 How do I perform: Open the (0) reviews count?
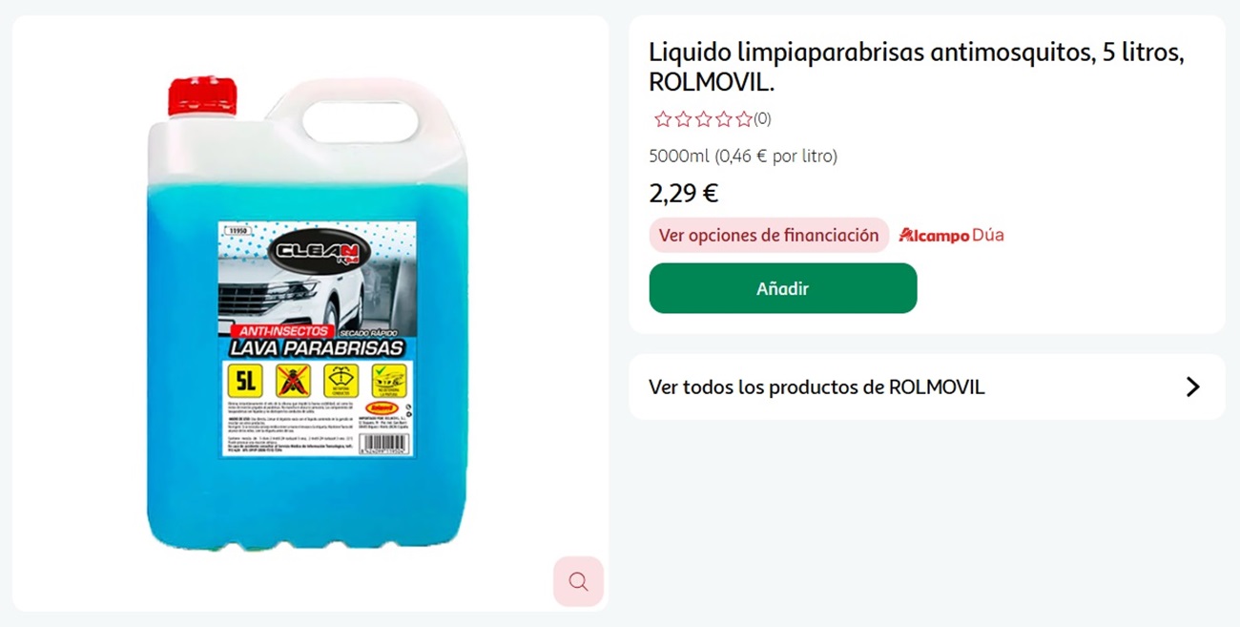coord(762,119)
